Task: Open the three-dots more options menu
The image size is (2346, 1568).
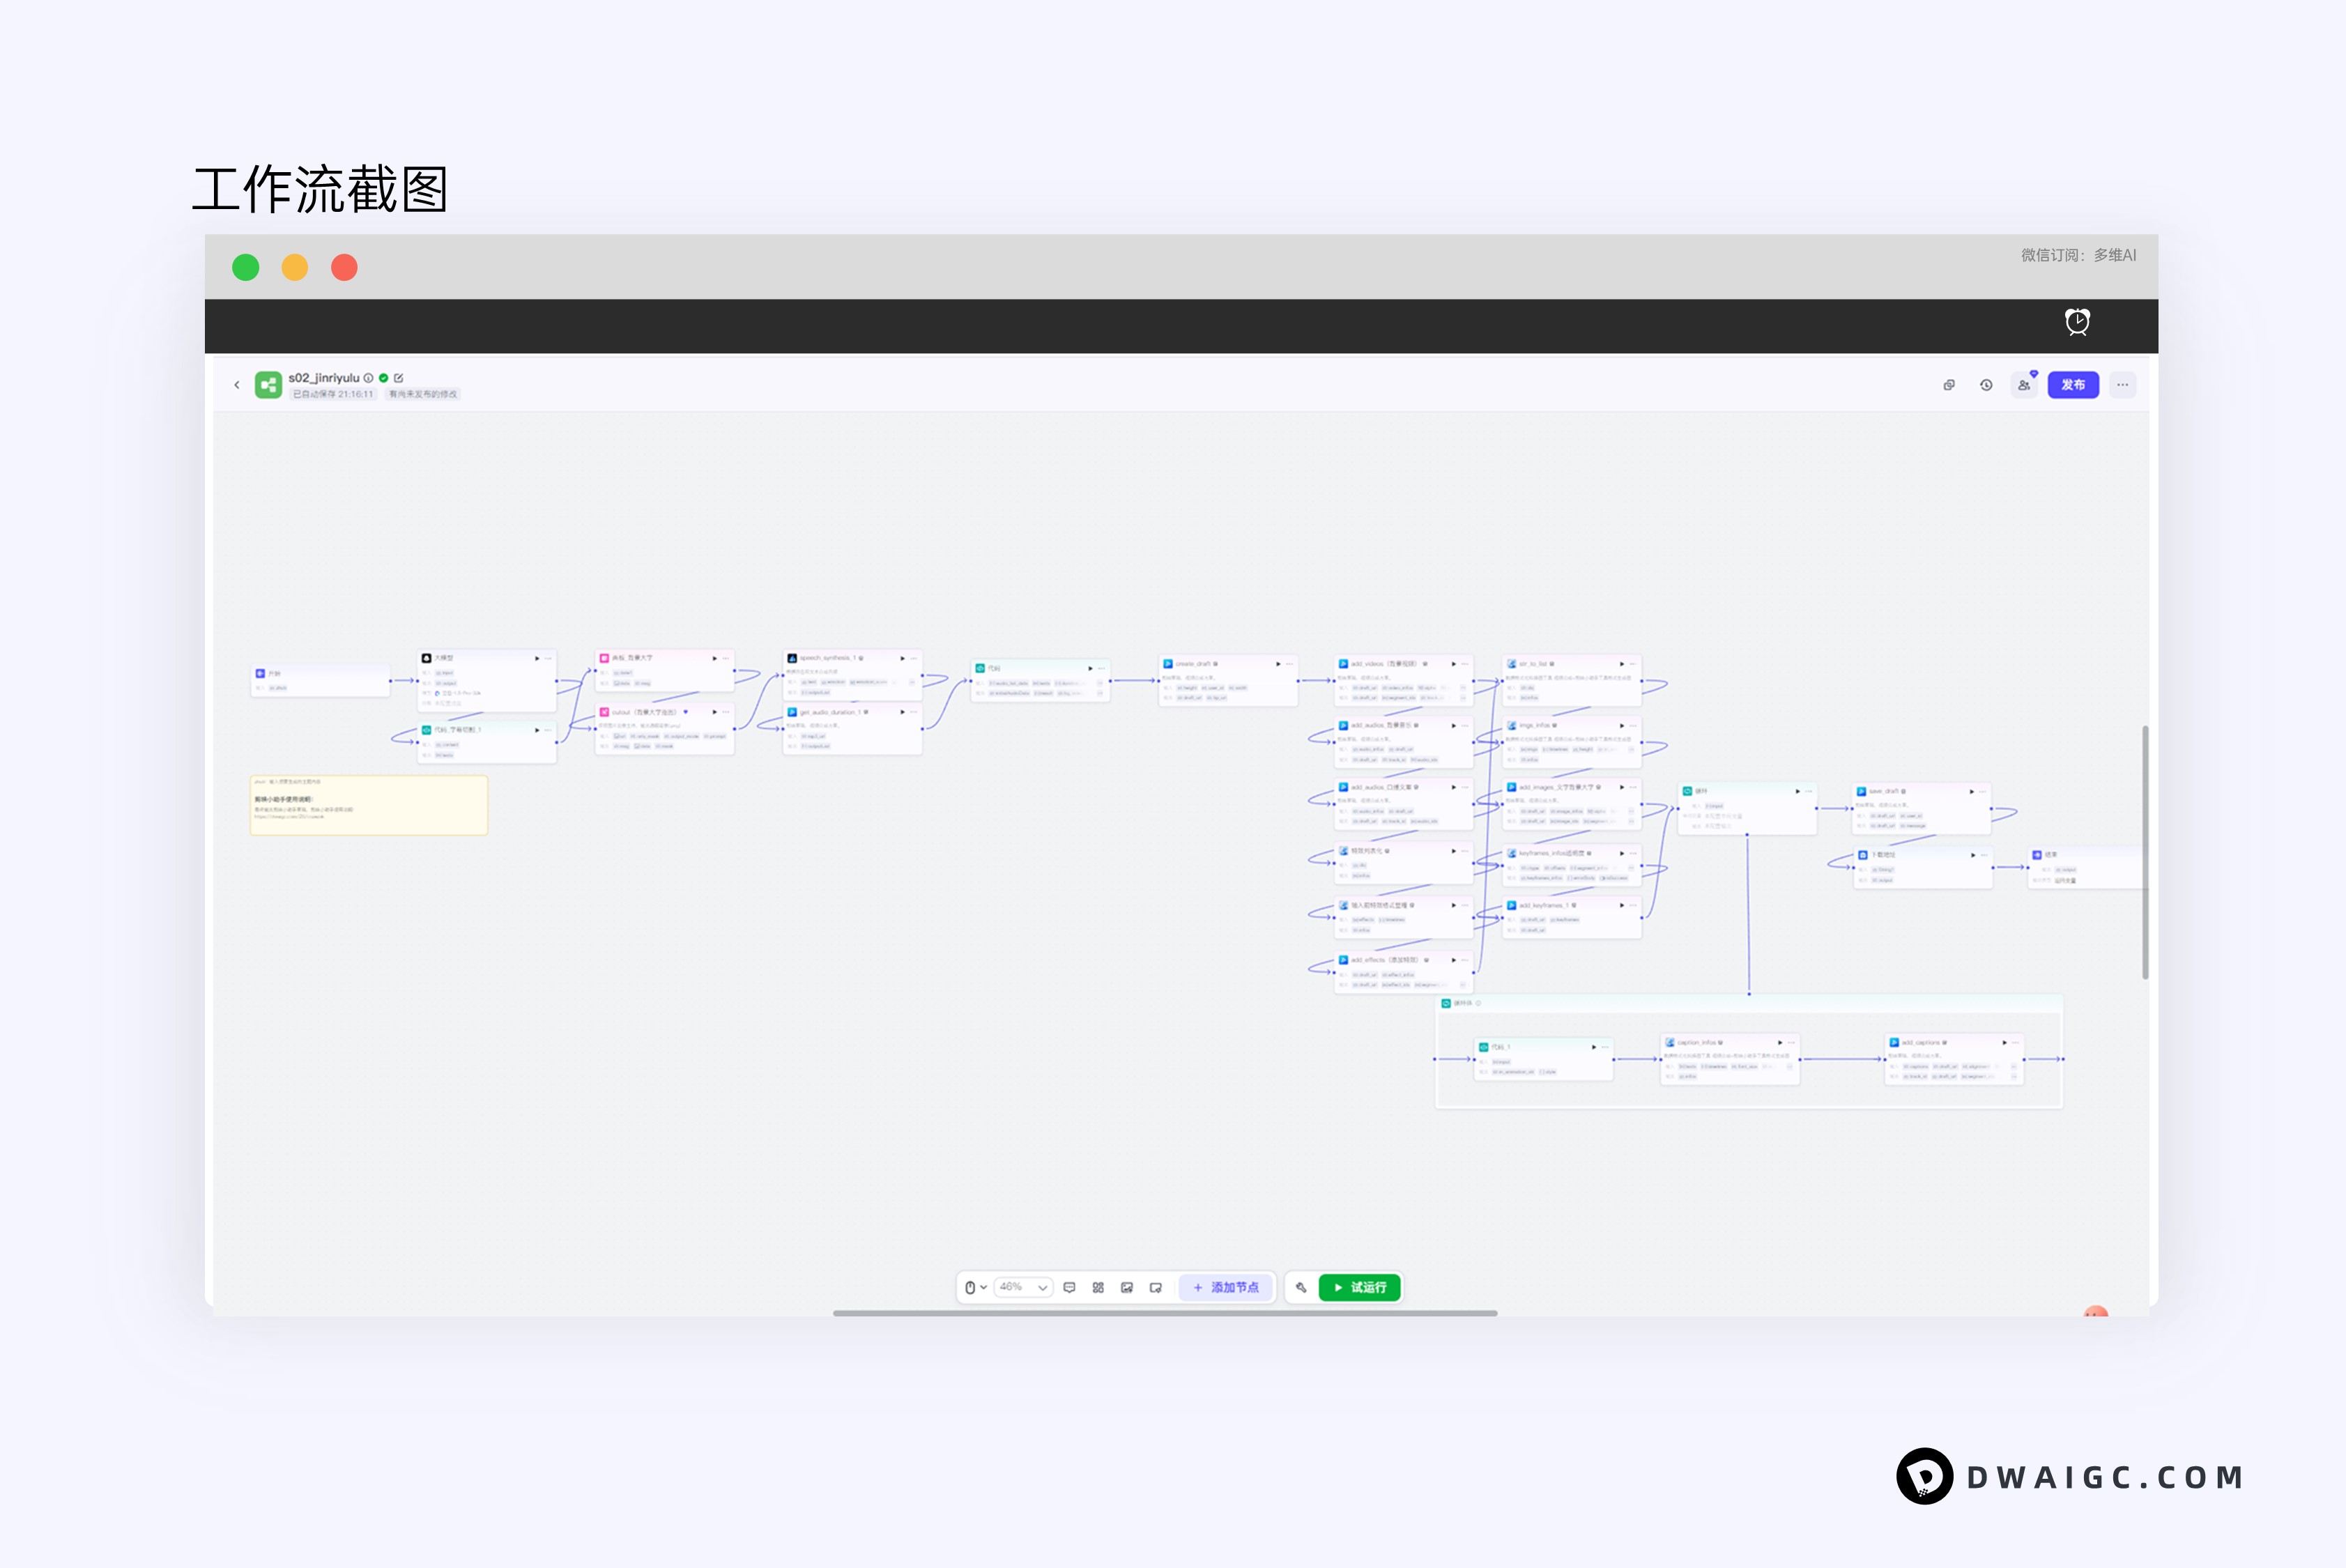Action: click(2122, 385)
